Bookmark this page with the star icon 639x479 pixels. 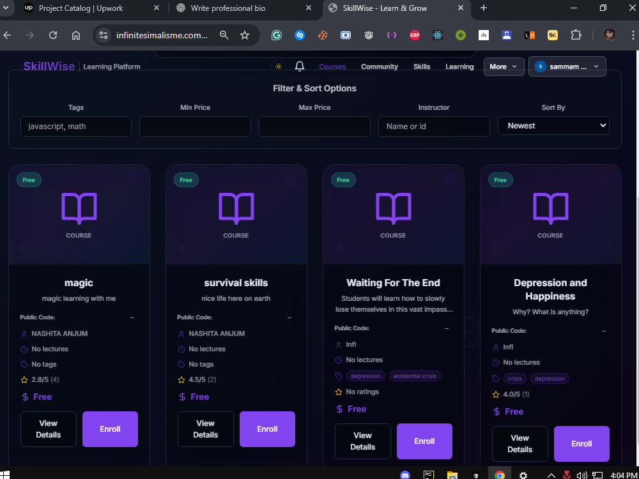click(x=245, y=35)
